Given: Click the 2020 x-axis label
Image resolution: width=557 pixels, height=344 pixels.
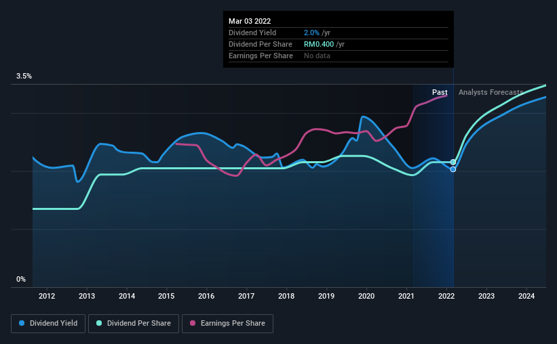Looking at the screenshot, I should pyautogui.click(x=366, y=296).
